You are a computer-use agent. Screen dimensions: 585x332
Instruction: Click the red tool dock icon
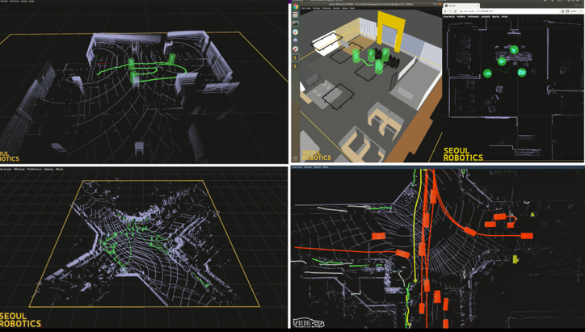click(295, 48)
